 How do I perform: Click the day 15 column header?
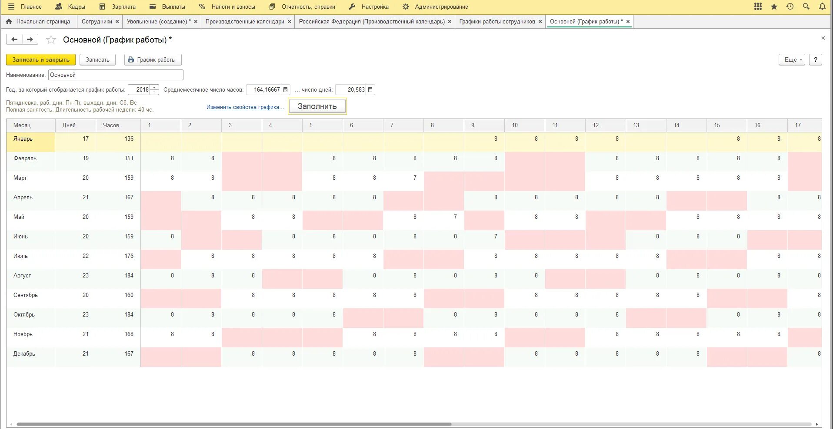point(727,125)
